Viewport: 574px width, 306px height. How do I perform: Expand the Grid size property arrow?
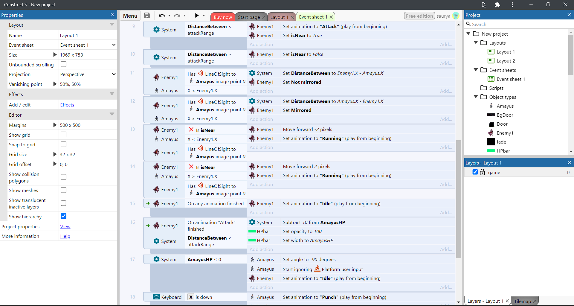[x=55, y=154]
